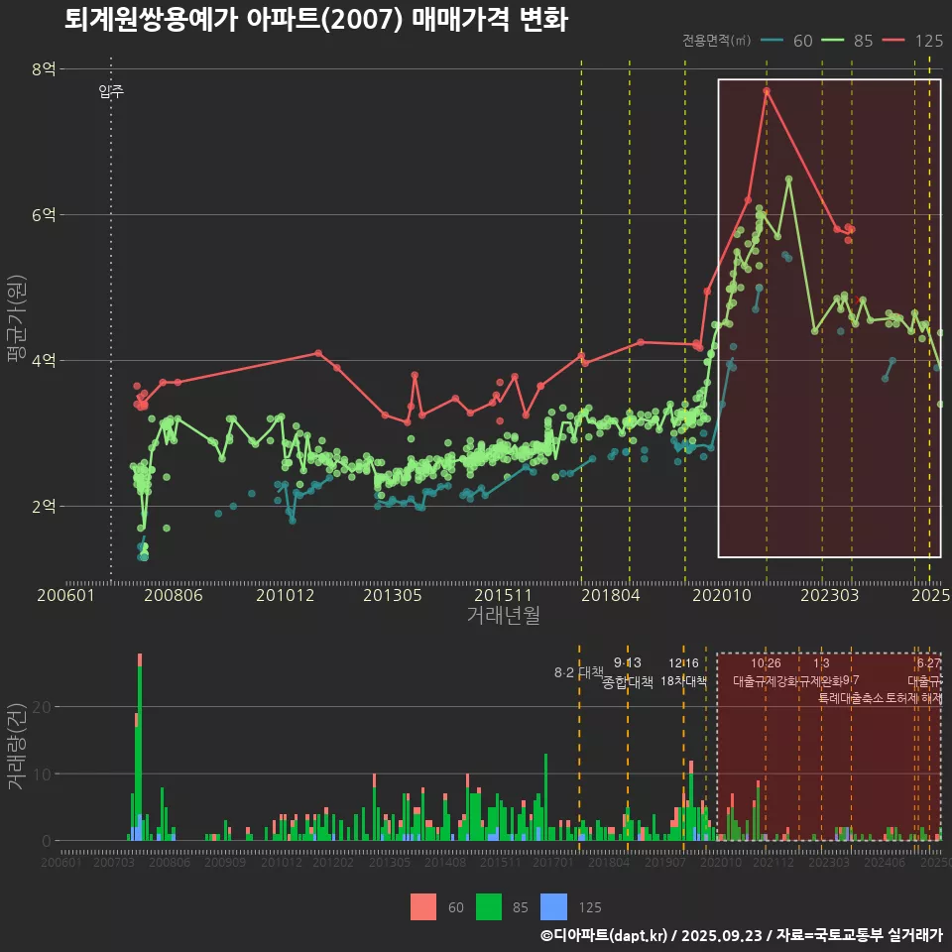The width and height of the screenshot is (952, 952).
Task: Click the 거래량(건) volume axis label
Action: tap(16, 747)
